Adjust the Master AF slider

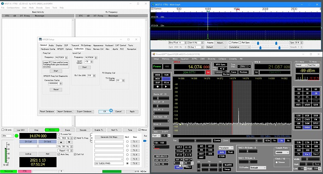(x=161, y=98)
